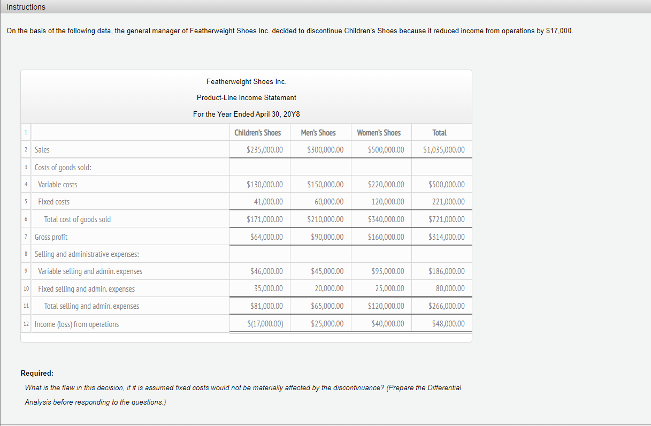Click the Children's Shoes column header

[x=259, y=132]
